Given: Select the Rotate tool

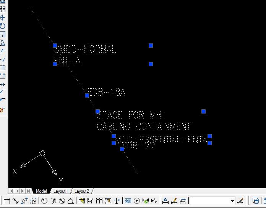Looking at the screenshot, I should point(3,26).
